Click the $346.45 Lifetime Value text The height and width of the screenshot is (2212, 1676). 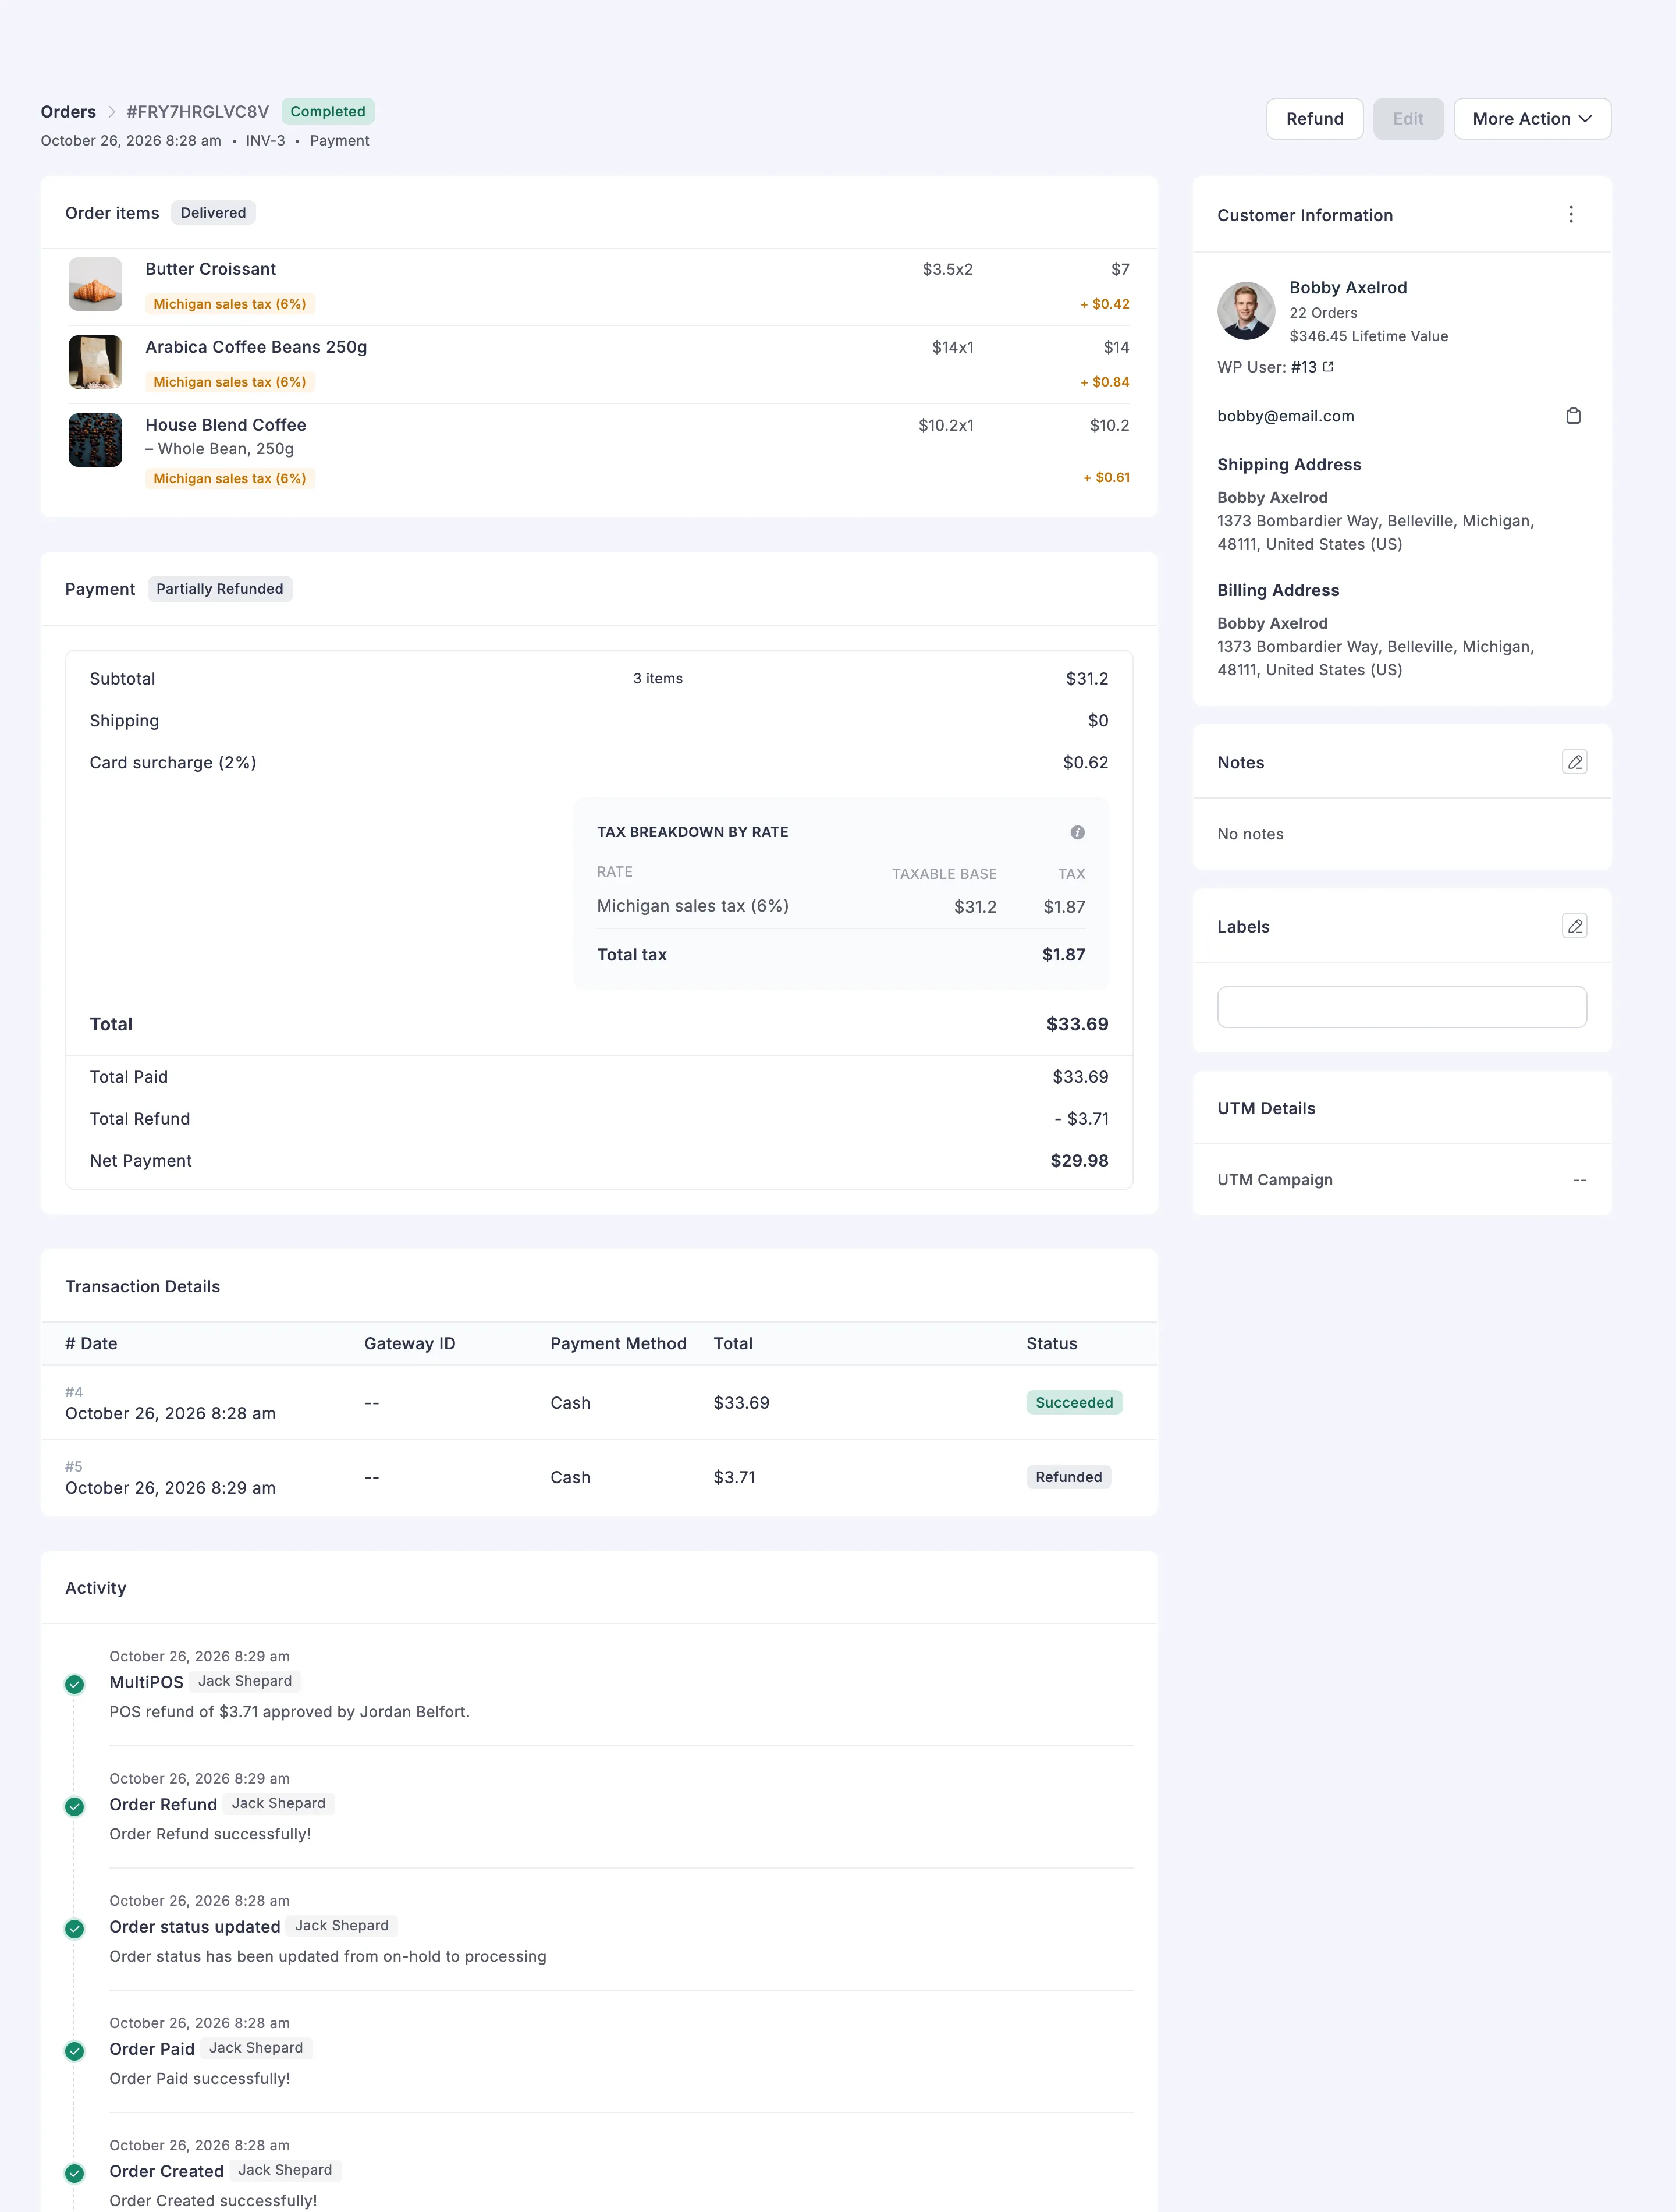coord(1368,336)
